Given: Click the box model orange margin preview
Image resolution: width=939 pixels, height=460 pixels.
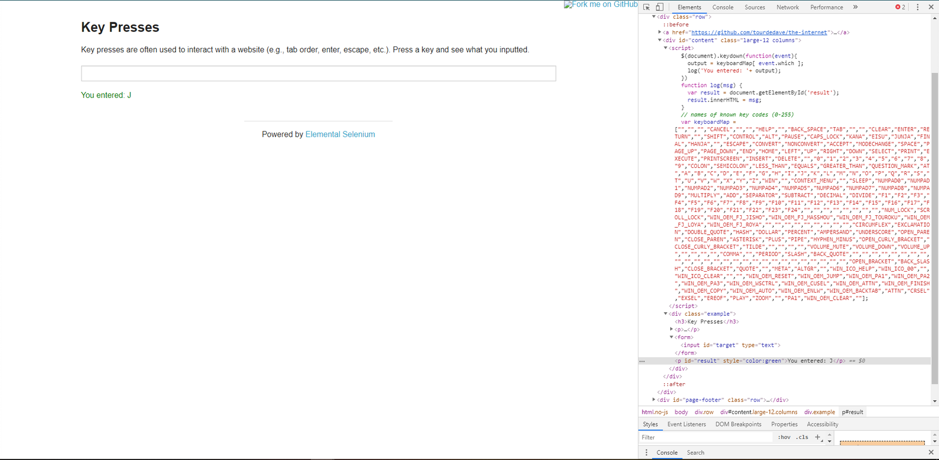Looking at the screenshot, I should point(882,442).
